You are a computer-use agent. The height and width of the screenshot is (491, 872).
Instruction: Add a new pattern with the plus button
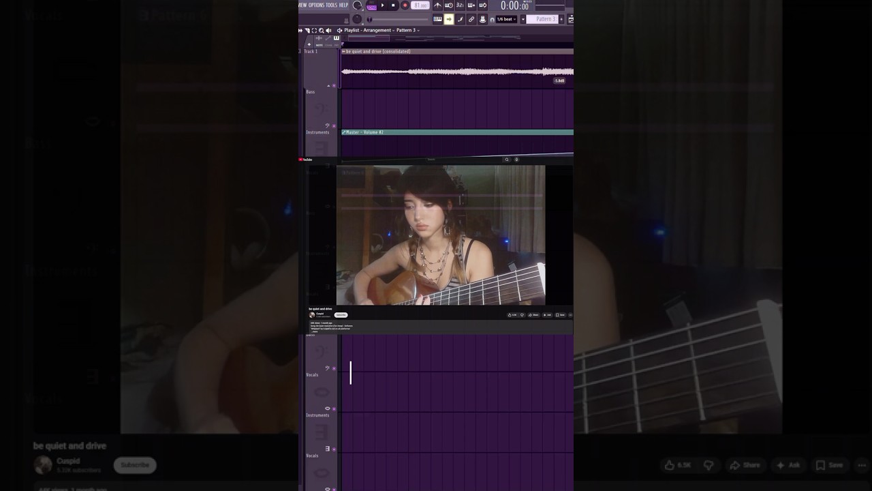[561, 19]
